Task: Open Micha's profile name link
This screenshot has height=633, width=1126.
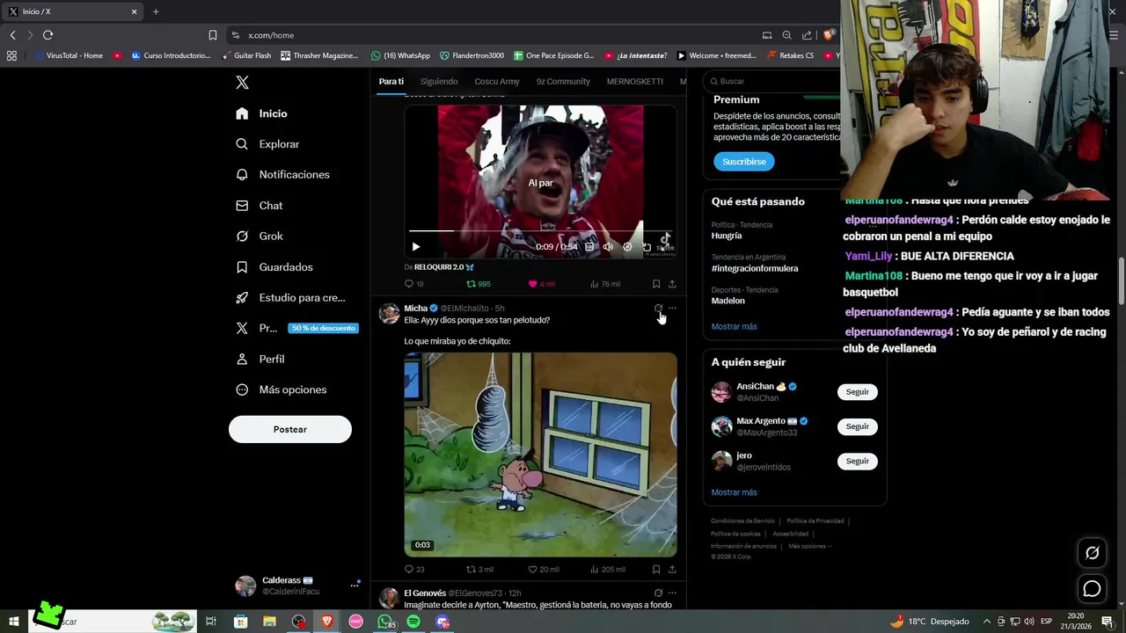Action: pos(415,309)
